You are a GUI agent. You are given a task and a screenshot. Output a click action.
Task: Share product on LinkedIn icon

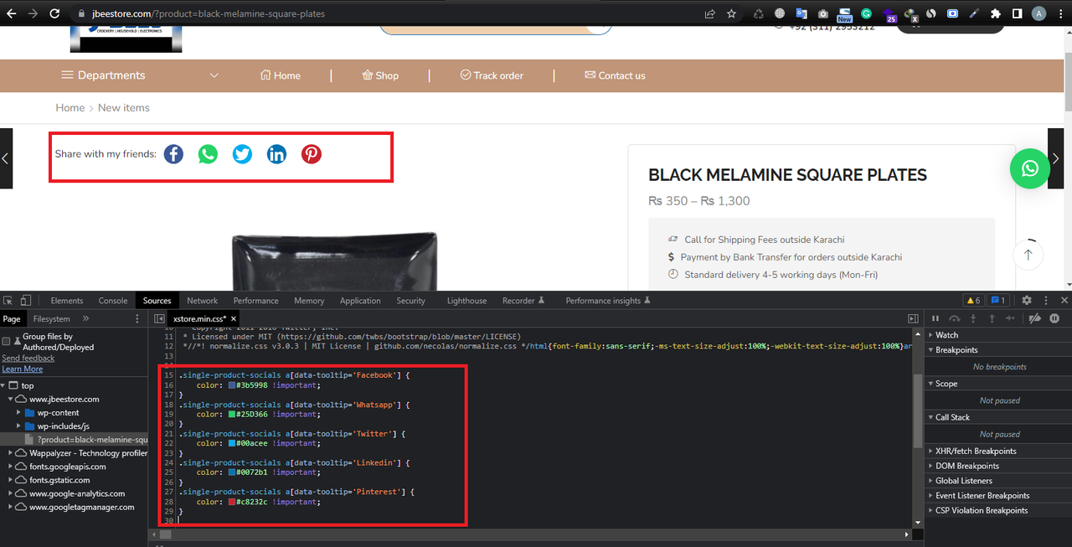pos(276,154)
